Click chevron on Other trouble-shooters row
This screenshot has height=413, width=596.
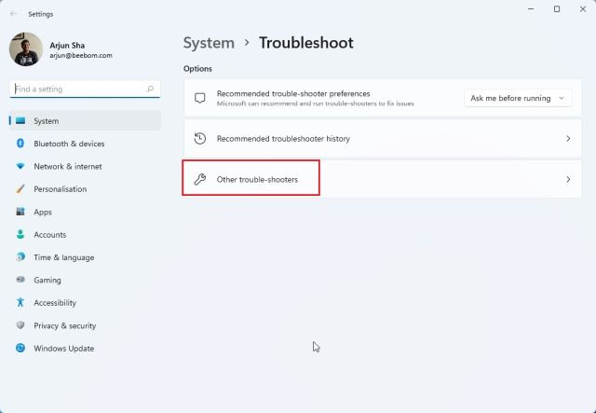coord(568,179)
